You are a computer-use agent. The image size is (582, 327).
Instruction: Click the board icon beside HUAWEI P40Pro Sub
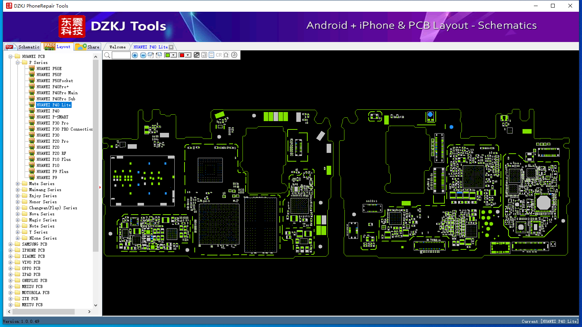click(32, 99)
